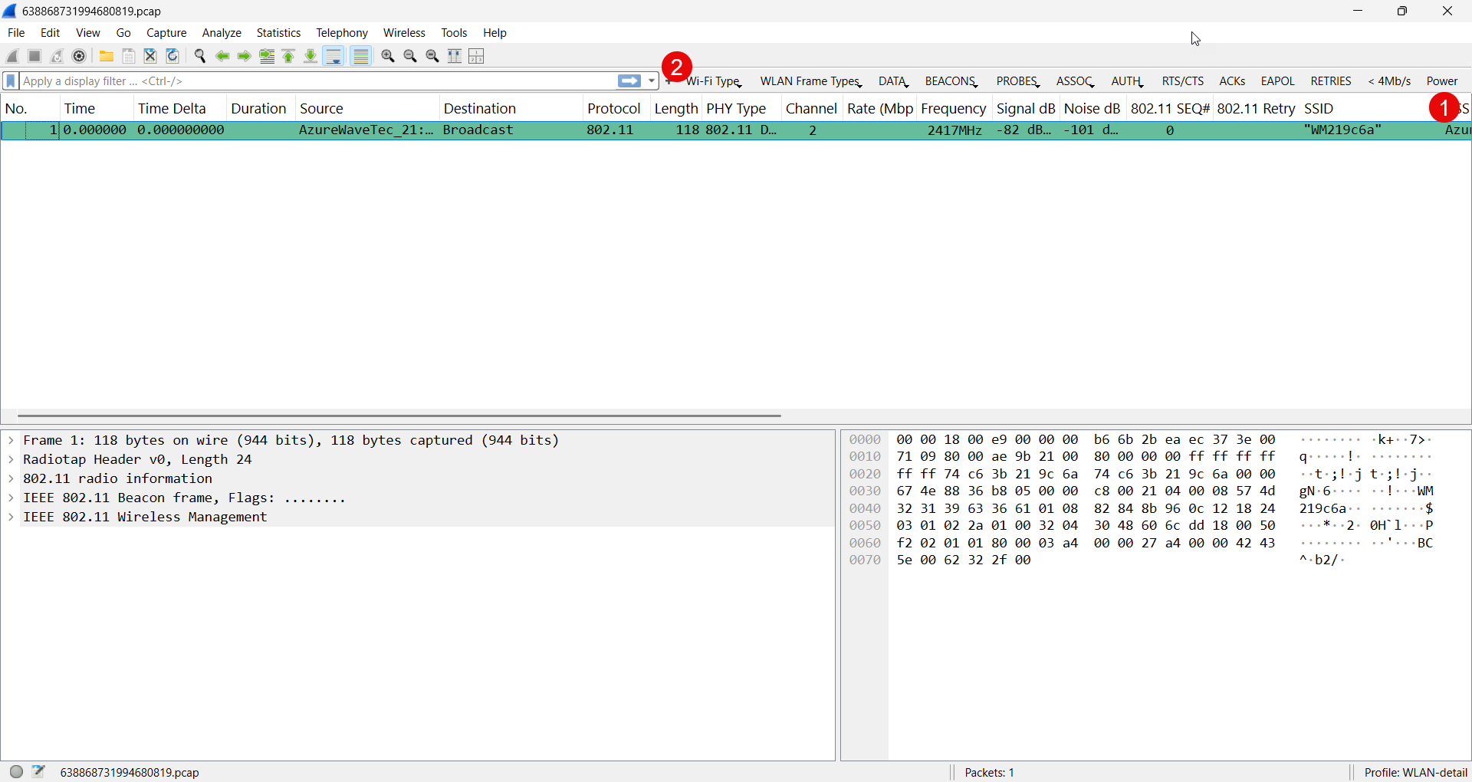The height and width of the screenshot is (782, 1472).
Task: Open Expert Information via status bar circle icon
Action: 15,772
